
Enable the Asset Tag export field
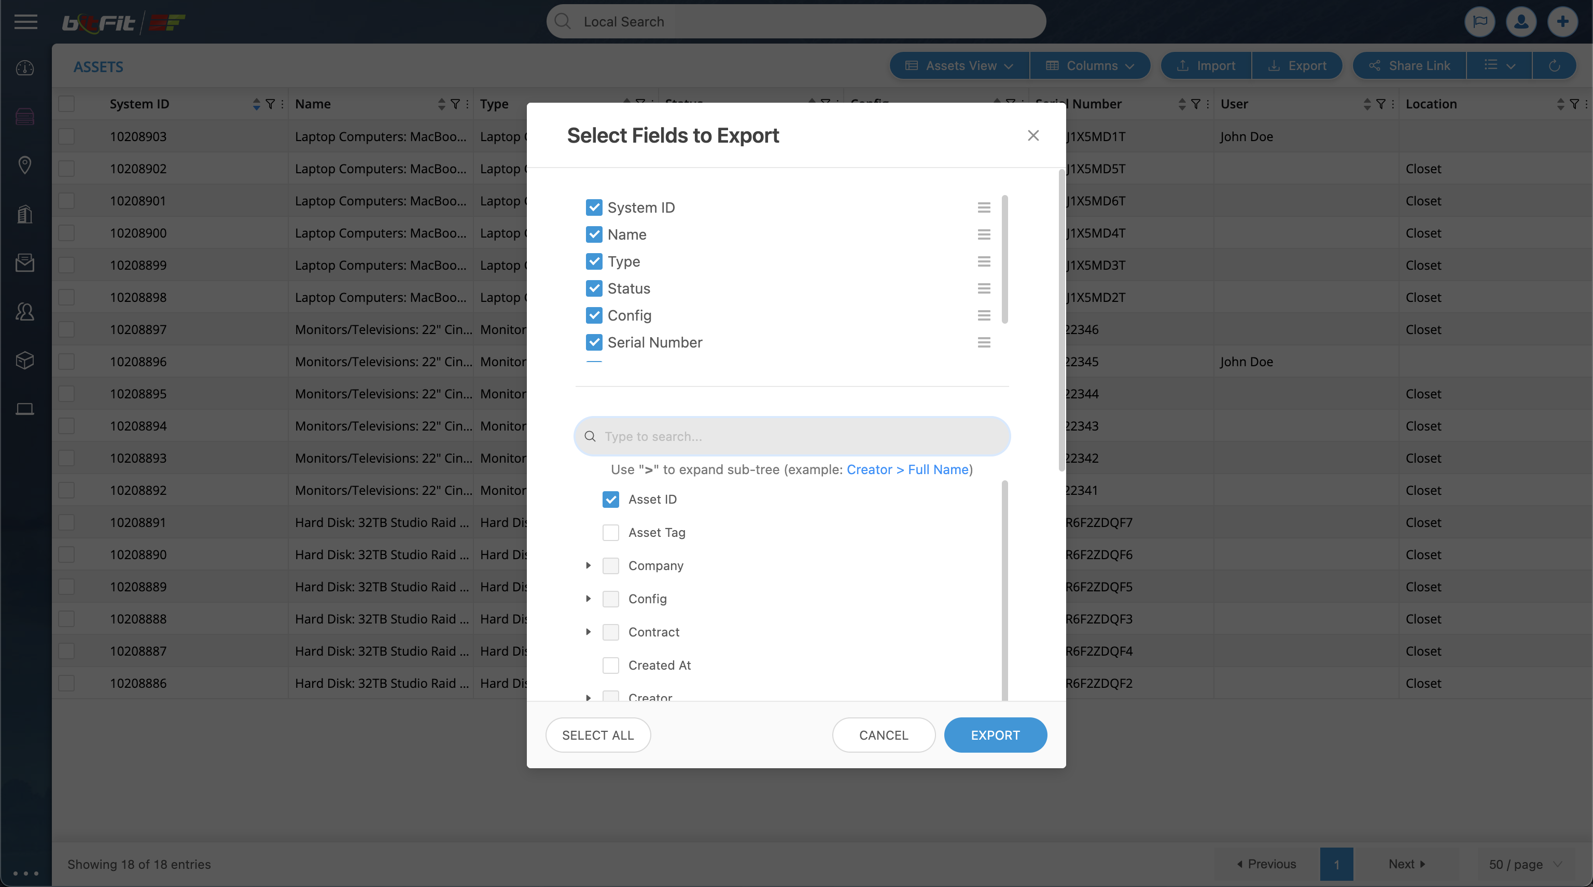[x=610, y=532]
